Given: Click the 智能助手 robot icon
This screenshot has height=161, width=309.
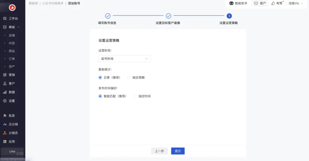Looking at the screenshot, I should click(231, 3).
